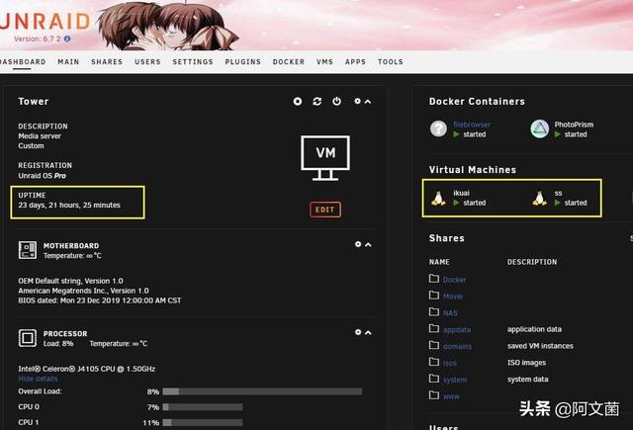
Task: Click the EDIT button under VM icon
Action: (x=325, y=210)
